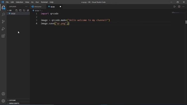The height and width of the screenshot is (105, 187).
Task: Restore down the VS Code window
Action: 178,2
